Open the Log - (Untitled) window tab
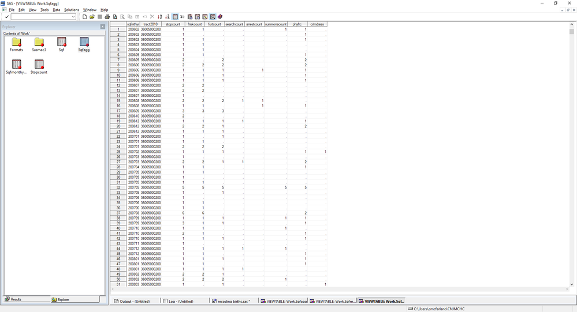 click(x=184, y=301)
